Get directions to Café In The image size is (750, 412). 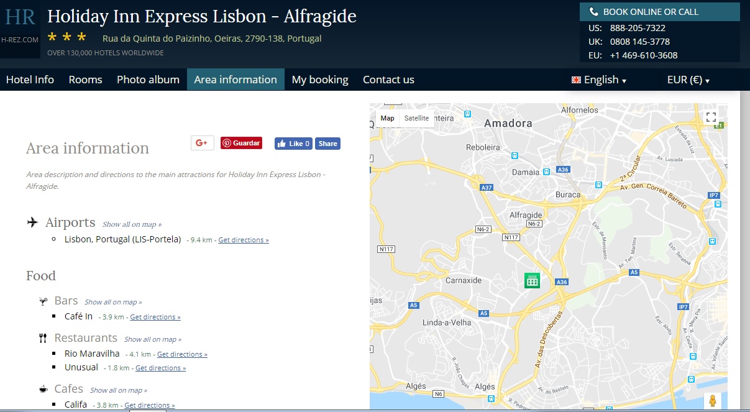tap(155, 317)
